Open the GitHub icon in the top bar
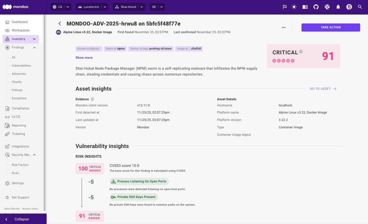The width and height of the screenshot is (368, 224). tap(316, 7)
